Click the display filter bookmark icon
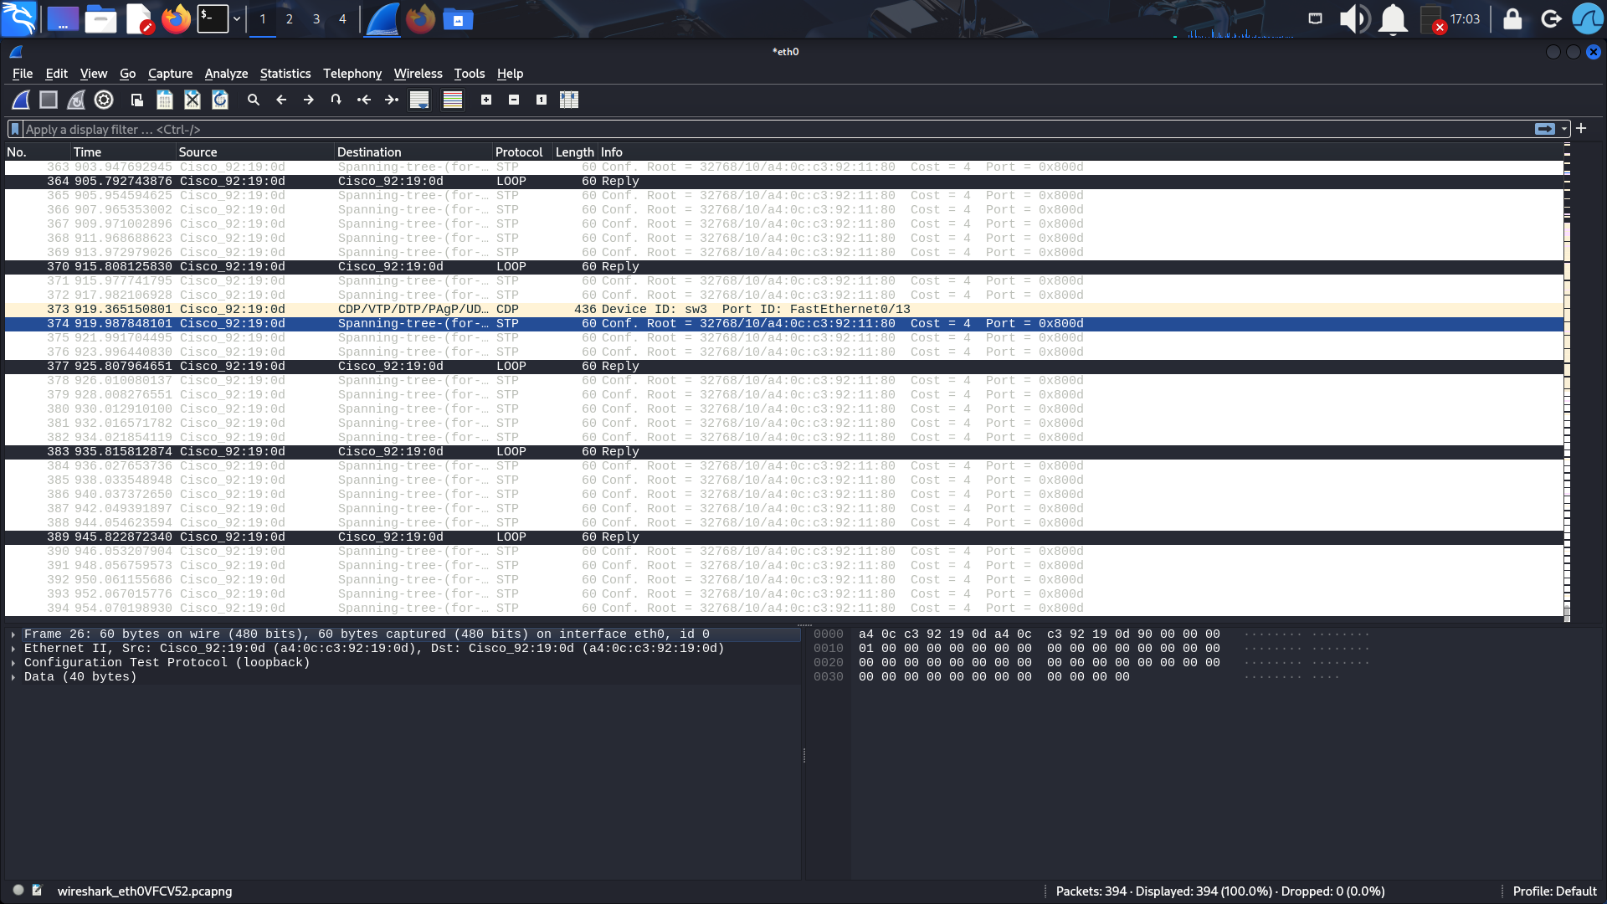The width and height of the screenshot is (1607, 904). tap(15, 129)
